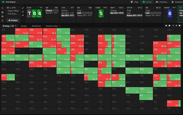183x115 pixels.
Task: Go to the Play section
Action: [x=134, y=2]
